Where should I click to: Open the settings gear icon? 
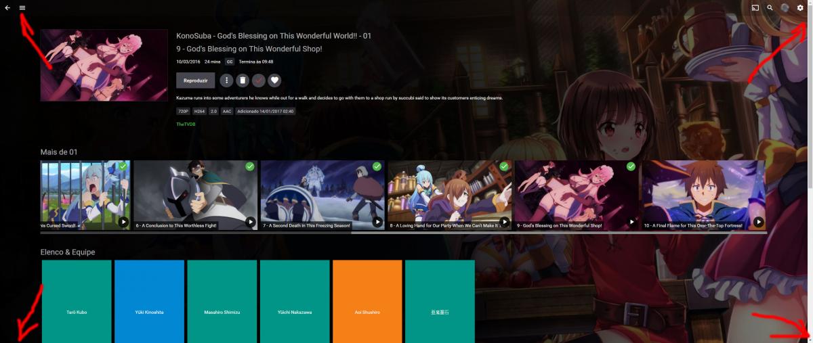[x=800, y=7]
